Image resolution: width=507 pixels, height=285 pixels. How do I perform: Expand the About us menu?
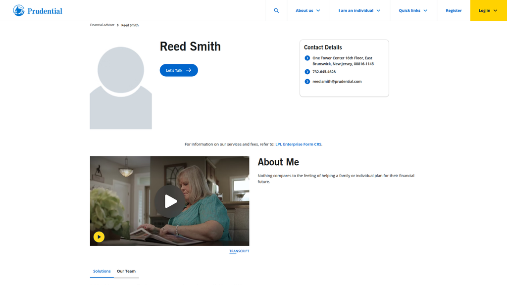(308, 10)
